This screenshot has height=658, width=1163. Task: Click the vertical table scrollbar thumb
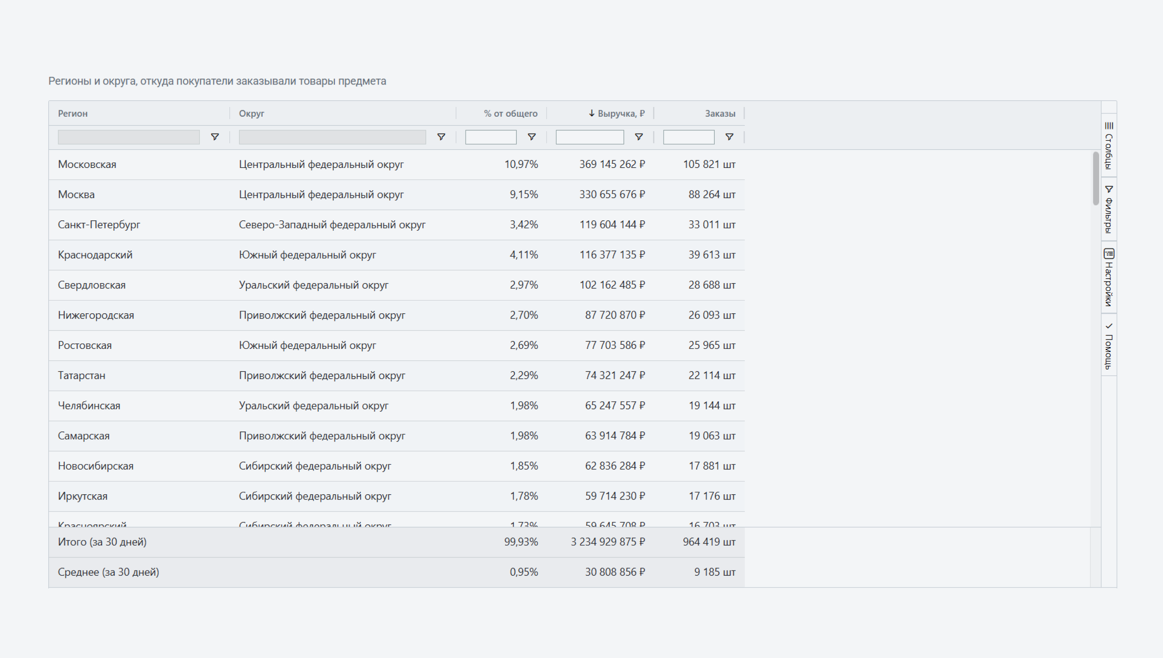pos(1096,179)
